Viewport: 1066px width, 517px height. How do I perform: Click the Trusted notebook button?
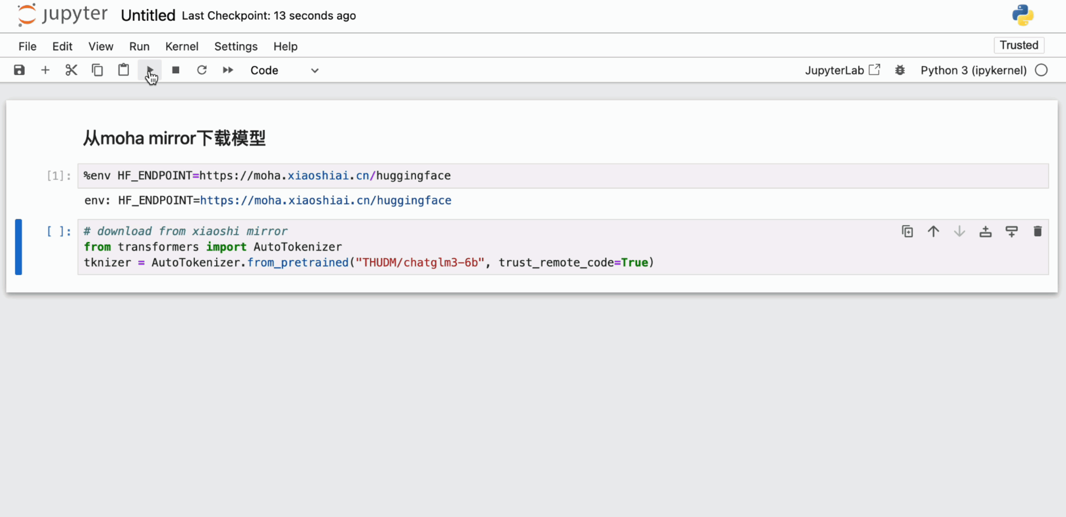pos(1018,45)
